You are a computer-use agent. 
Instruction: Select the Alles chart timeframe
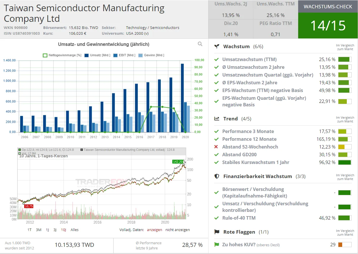click(x=74, y=230)
